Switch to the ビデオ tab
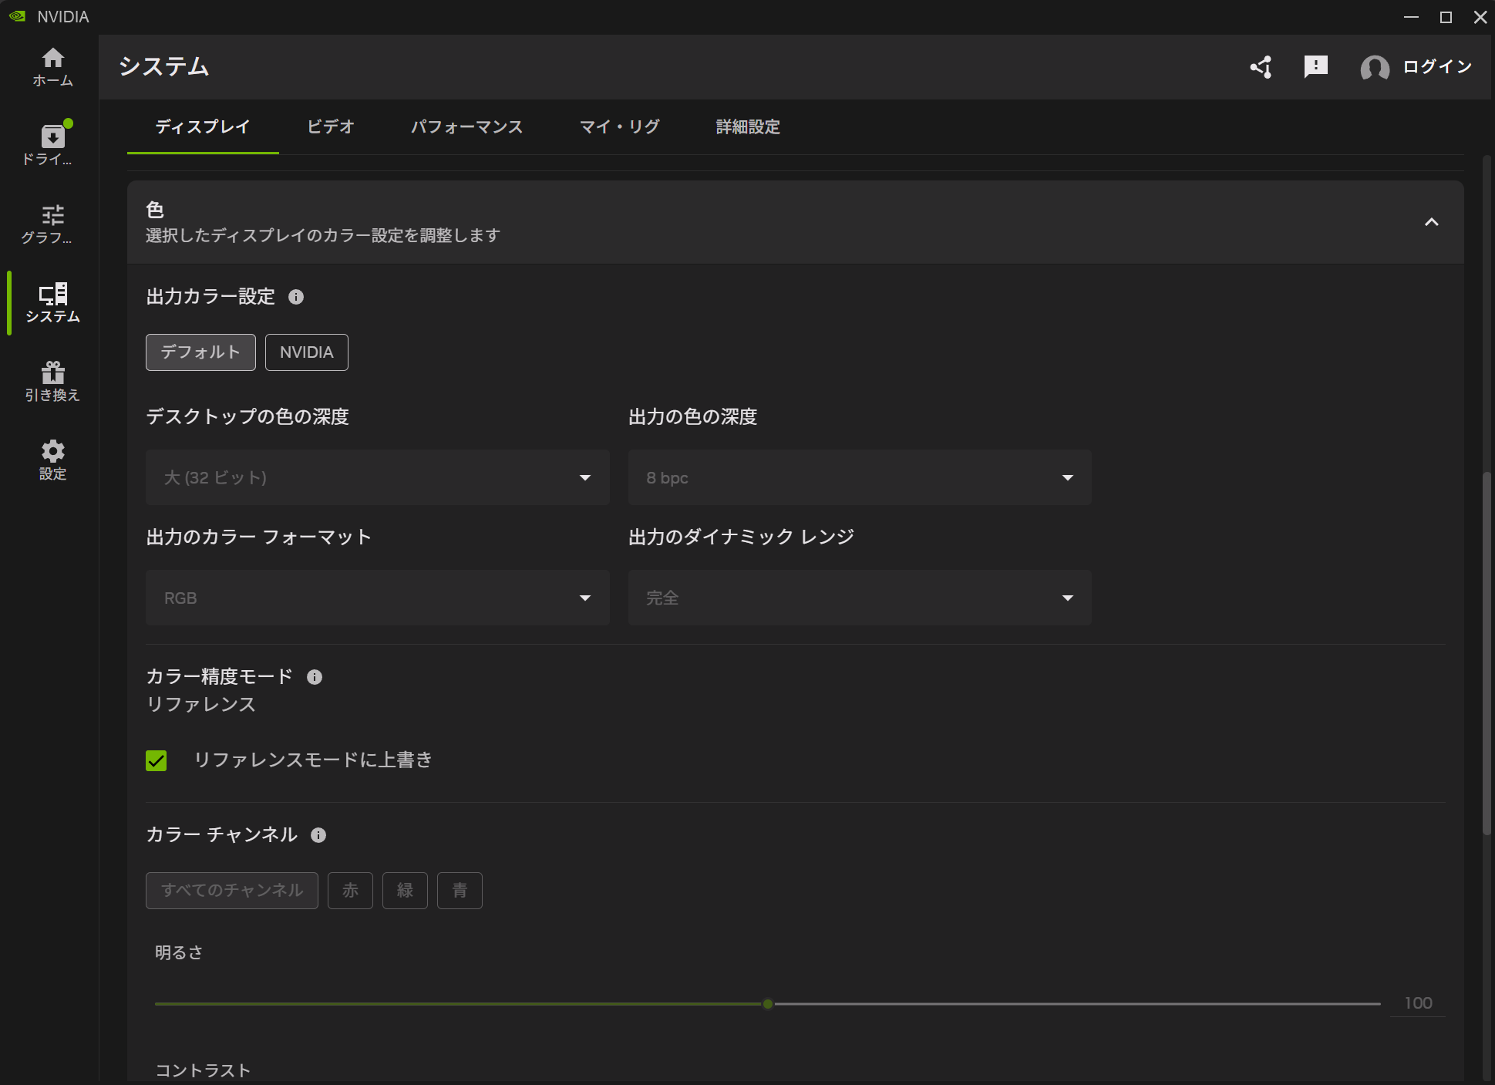 click(330, 127)
